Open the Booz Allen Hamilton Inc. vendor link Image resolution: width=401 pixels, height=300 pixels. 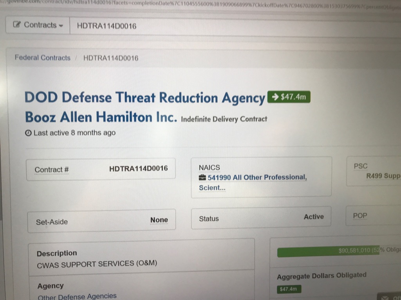[101, 117]
